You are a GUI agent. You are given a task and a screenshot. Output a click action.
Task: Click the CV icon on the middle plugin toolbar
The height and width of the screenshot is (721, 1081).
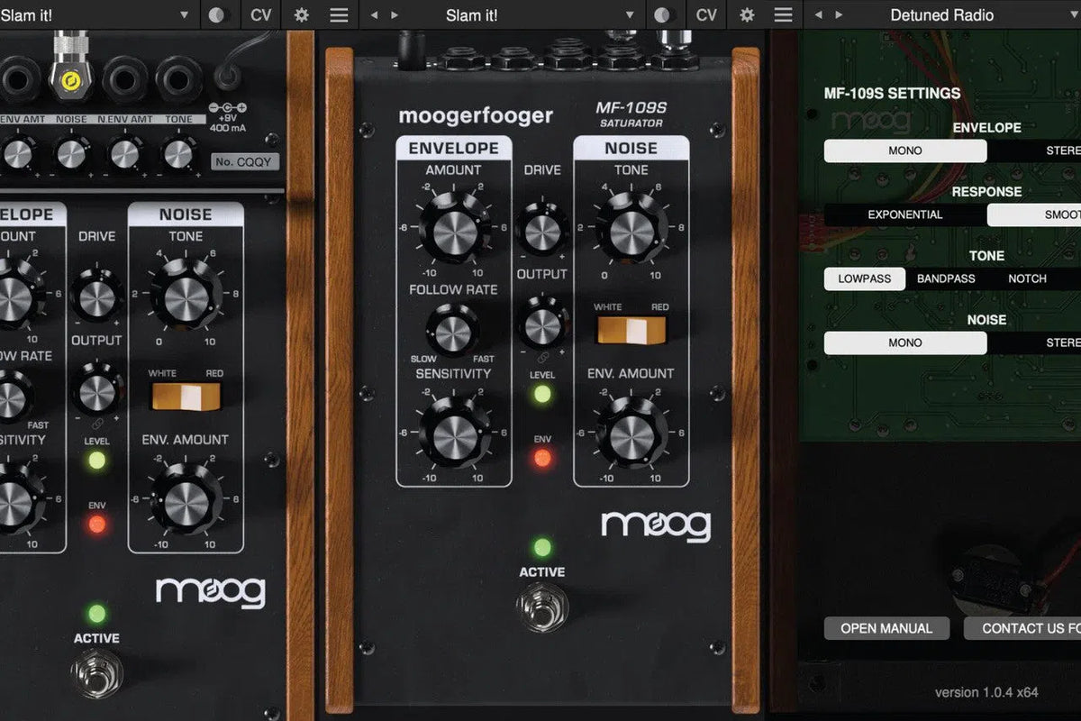(x=706, y=14)
